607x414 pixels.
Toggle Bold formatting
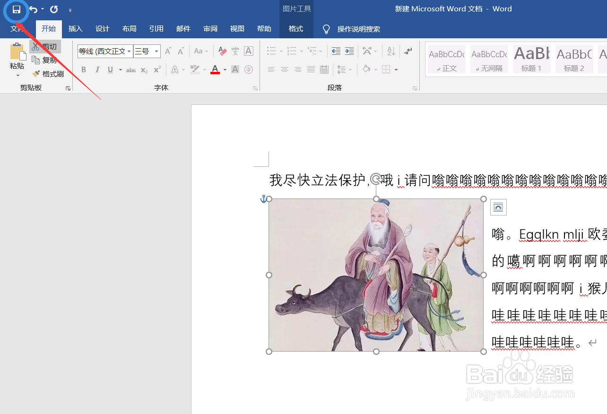click(x=84, y=70)
